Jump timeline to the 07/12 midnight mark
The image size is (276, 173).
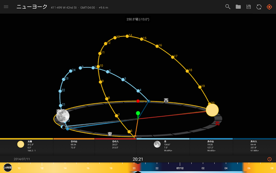point(180,168)
